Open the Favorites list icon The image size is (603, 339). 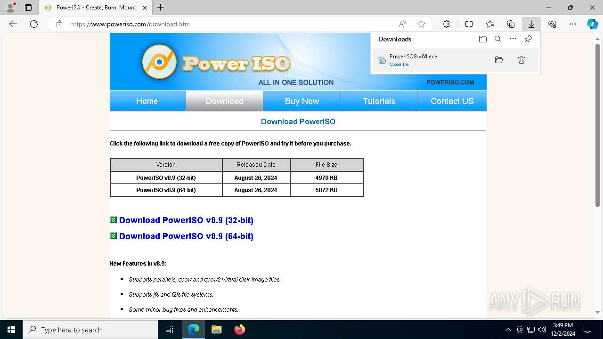[490, 24]
